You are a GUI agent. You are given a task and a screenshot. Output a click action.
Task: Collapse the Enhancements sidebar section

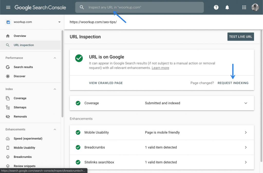pos(55,129)
